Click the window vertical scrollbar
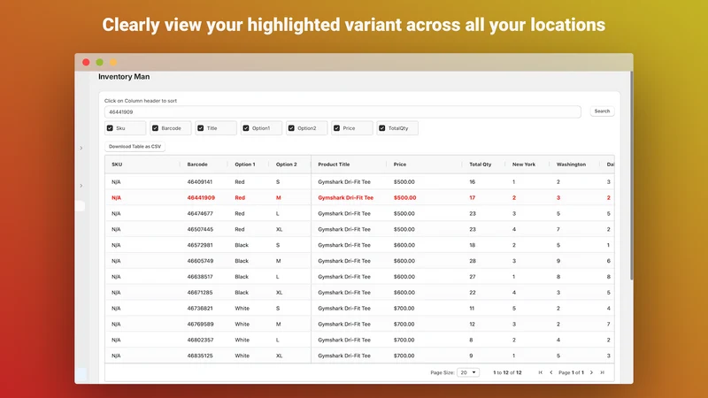The width and height of the screenshot is (708, 398). click(x=631, y=176)
